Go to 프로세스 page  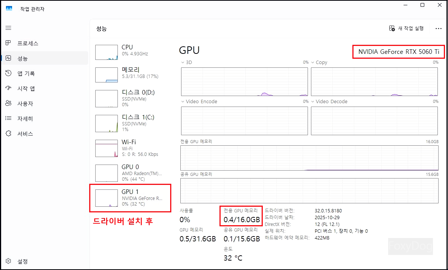click(45, 43)
